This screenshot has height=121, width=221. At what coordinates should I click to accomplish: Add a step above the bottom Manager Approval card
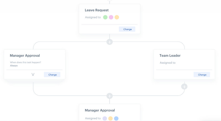[110, 96]
